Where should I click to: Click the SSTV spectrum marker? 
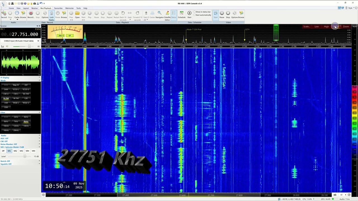[x=247, y=29]
